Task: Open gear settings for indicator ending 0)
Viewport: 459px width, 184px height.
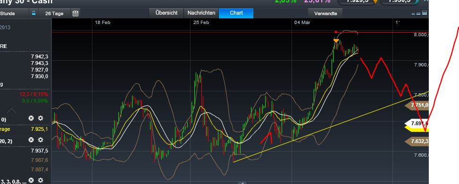Action: click(x=41, y=118)
